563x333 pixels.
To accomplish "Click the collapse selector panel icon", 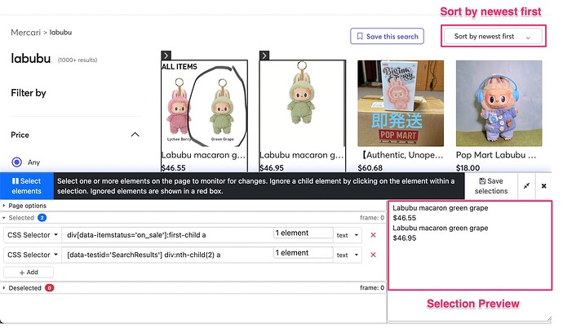I will [526, 186].
